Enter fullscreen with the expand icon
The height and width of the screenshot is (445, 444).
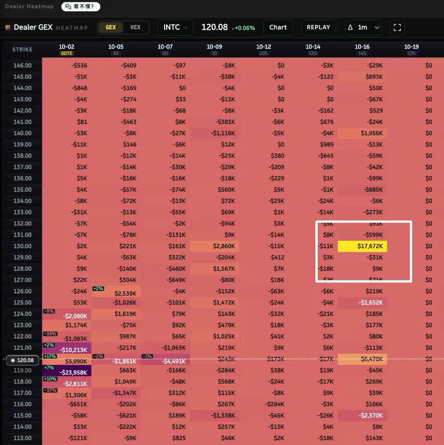[397, 27]
